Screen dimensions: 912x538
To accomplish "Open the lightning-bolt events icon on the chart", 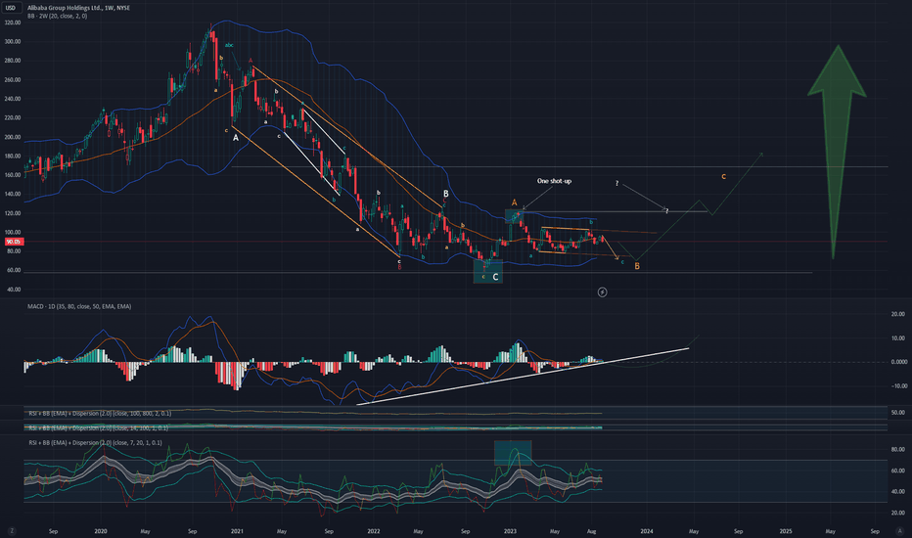I will [x=603, y=291].
